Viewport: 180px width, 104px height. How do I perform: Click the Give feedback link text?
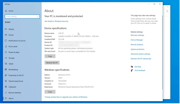click(140, 70)
